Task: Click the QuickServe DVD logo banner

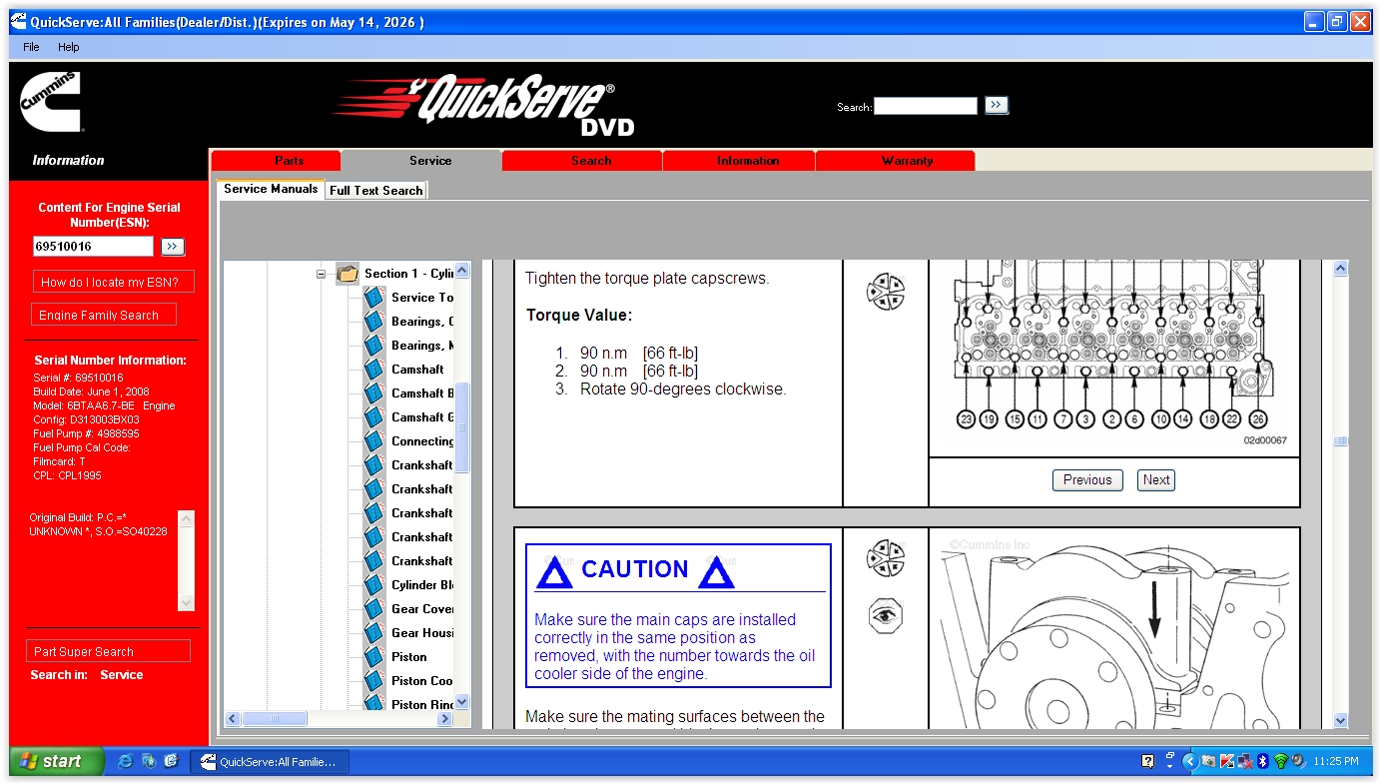Action: (x=484, y=105)
